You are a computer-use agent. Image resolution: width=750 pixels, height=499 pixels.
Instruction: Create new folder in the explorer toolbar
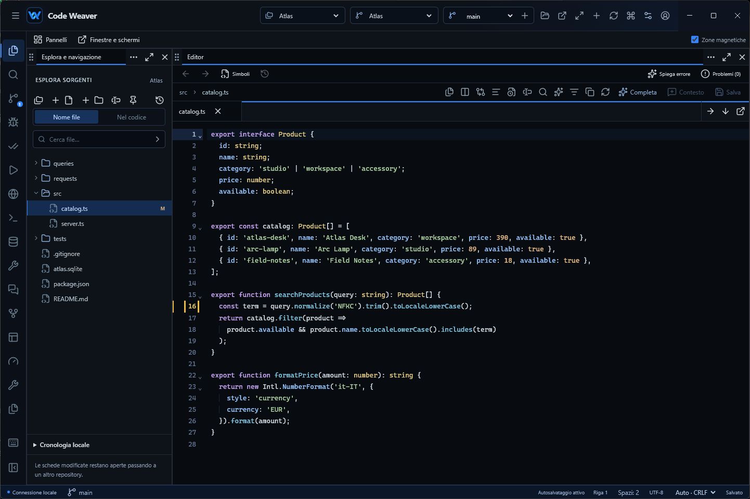pos(93,100)
